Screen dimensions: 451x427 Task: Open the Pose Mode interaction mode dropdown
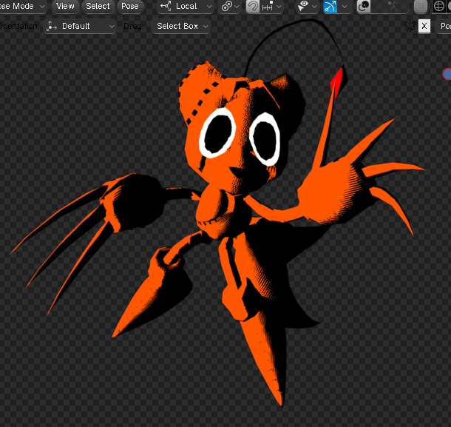[23, 6]
